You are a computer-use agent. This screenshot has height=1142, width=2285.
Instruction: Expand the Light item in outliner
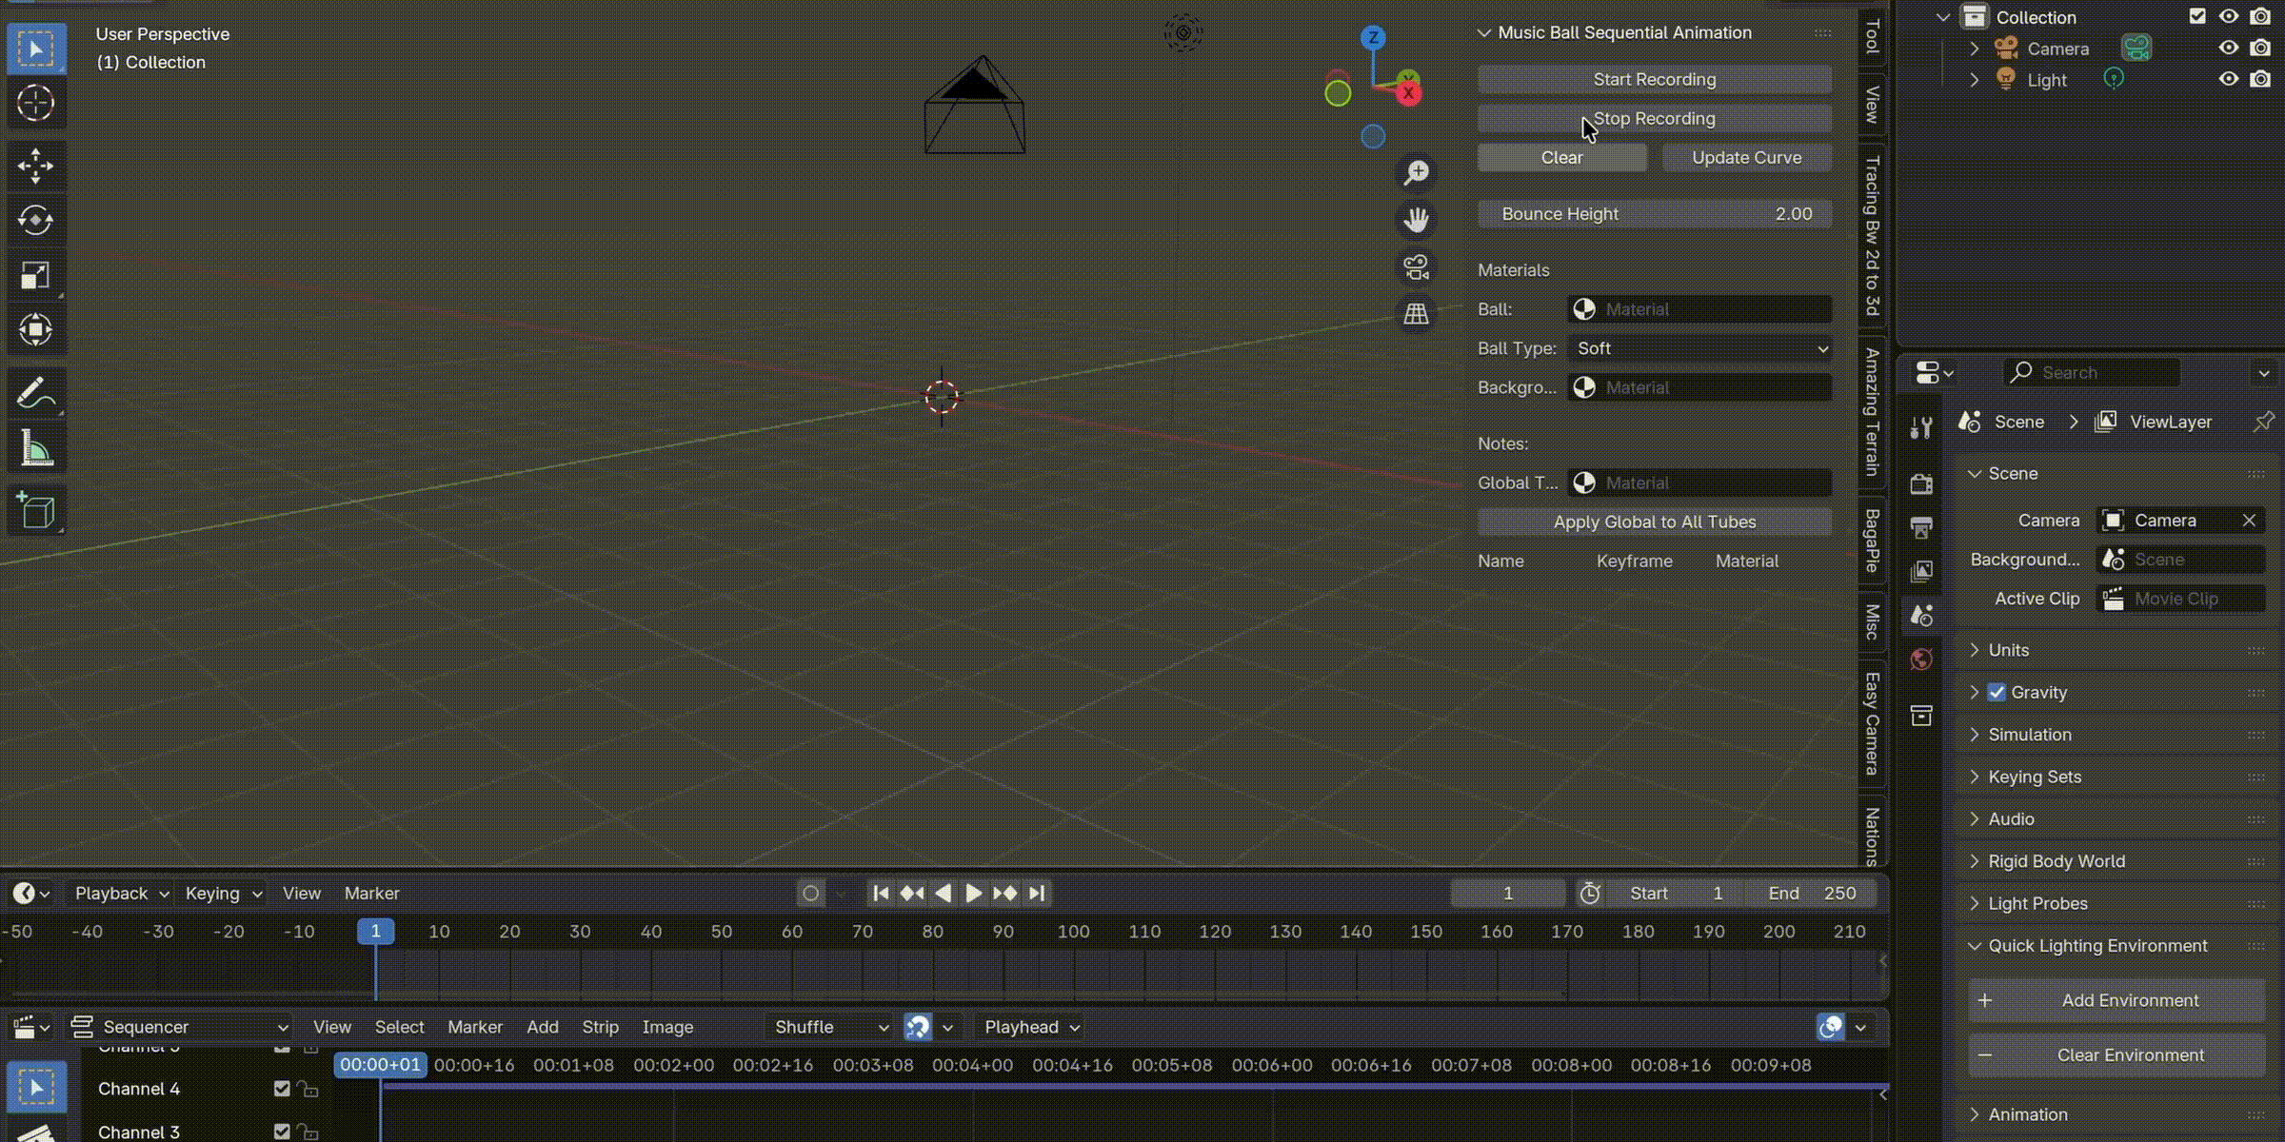[x=1974, y=80]
